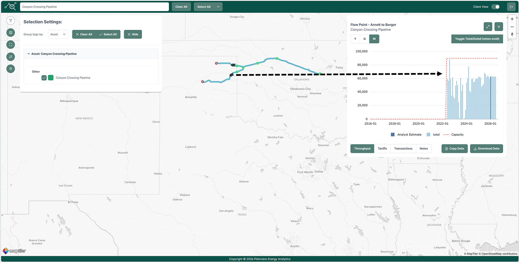Screen dimensions: 519x263
Task: Click the Amarillo label on the map
Action: pos(191,97)
